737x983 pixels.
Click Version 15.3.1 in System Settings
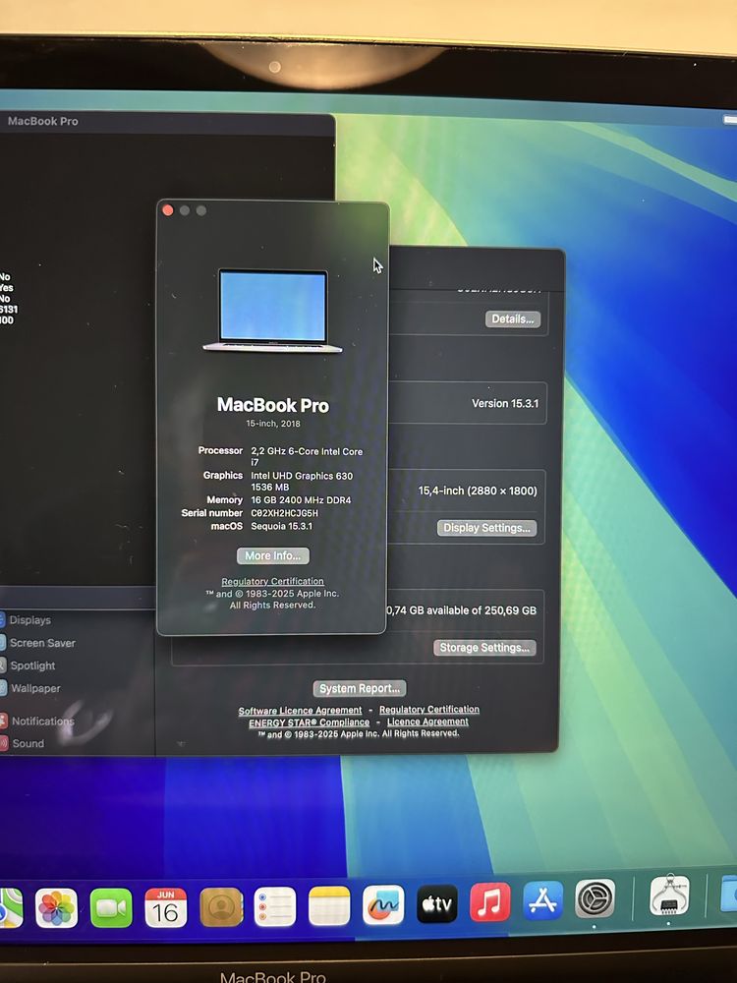click(x=505, y=403)
